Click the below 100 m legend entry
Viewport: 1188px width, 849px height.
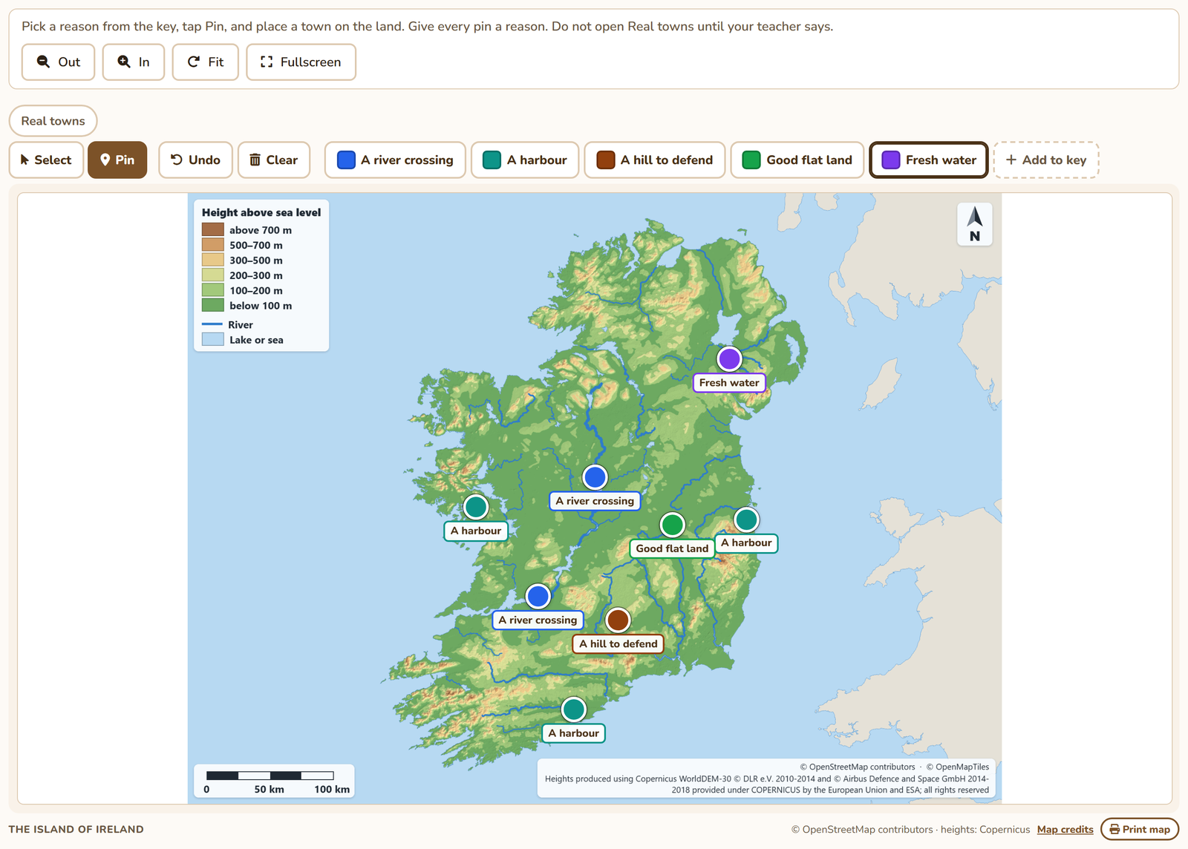point(247,306)
